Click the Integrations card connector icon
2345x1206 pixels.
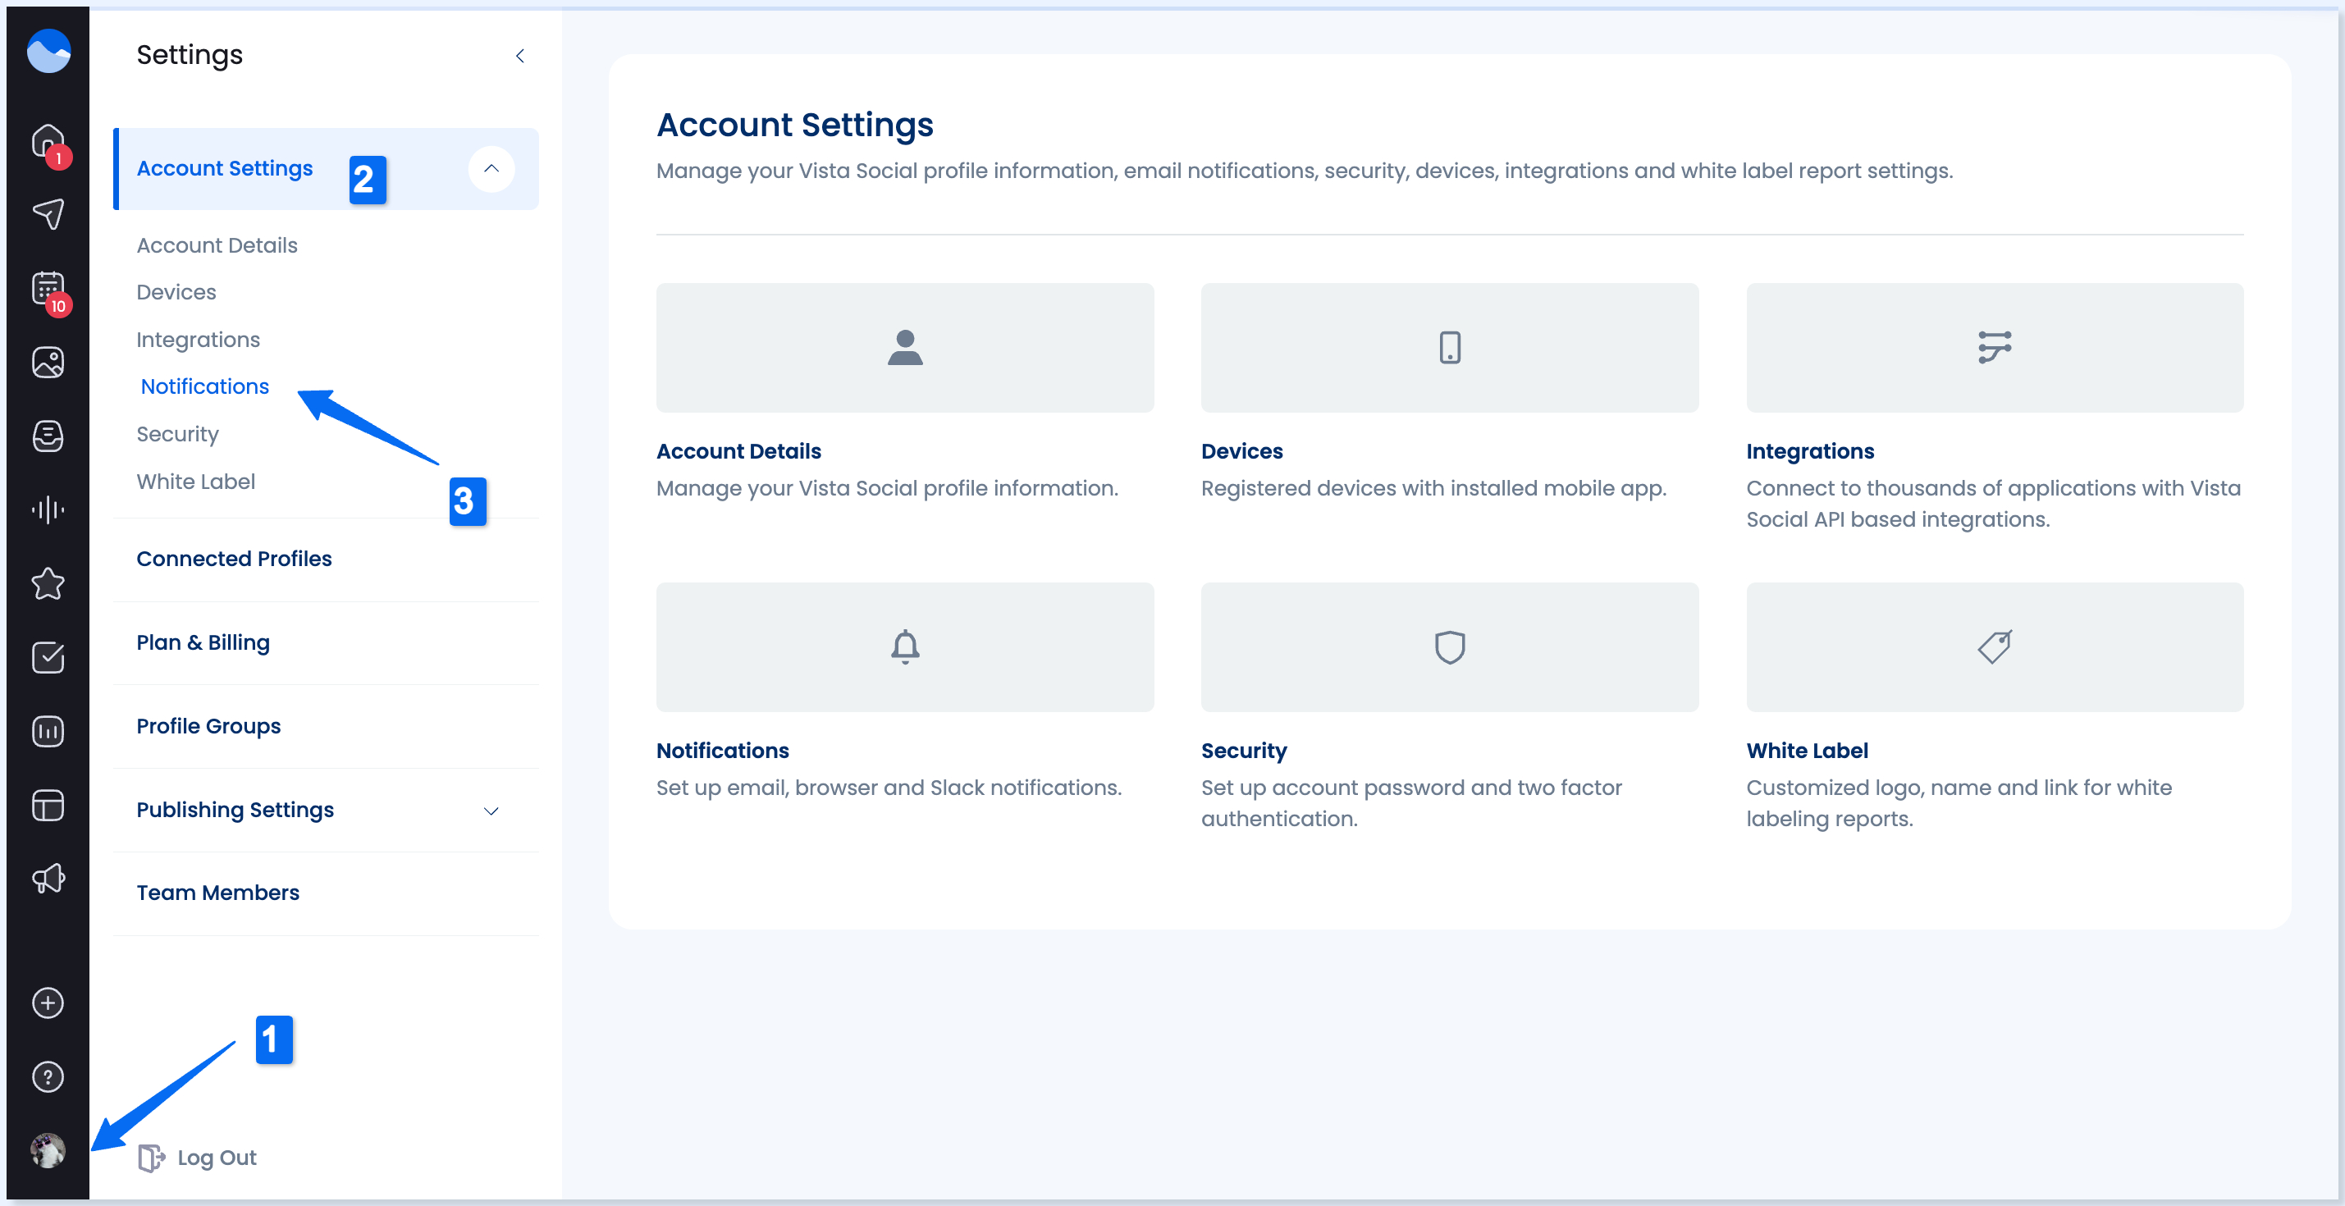1995,348
